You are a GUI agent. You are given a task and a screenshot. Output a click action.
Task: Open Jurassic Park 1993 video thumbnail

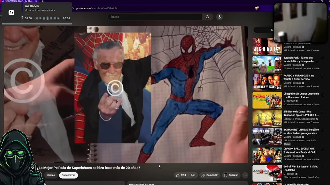(267, 64)
